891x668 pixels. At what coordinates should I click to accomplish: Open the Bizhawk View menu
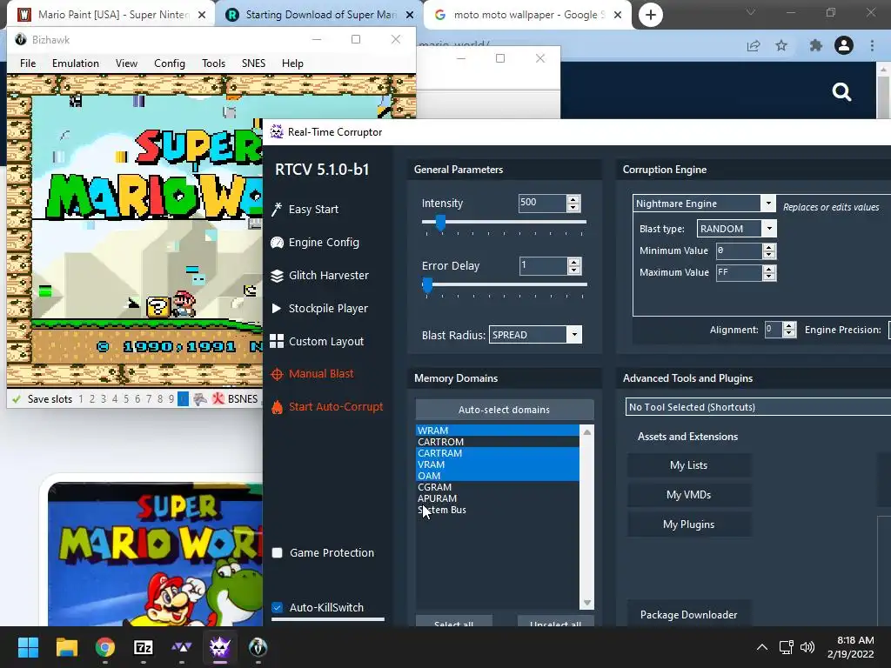click(x=126, y=63)
